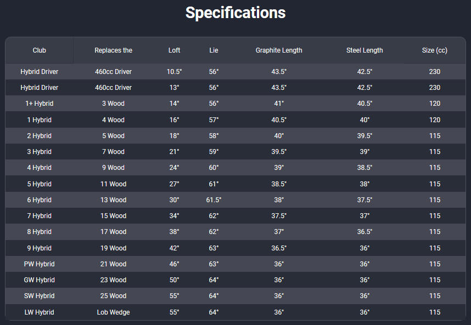Click the Loft column header

click(174, 50)
